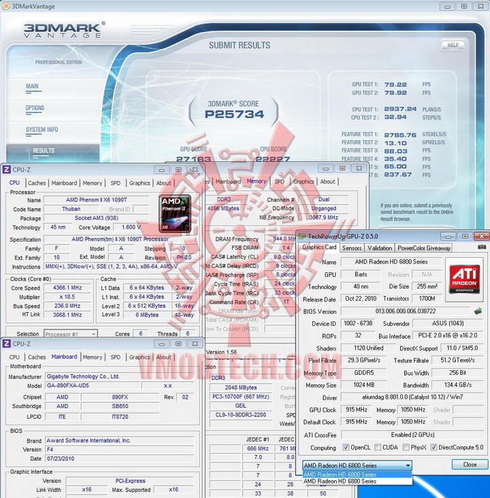The width and height of the screenshot is (490, 498).
Task: Click the GPU Clock value 915 MHz
Action: (357, 410)
